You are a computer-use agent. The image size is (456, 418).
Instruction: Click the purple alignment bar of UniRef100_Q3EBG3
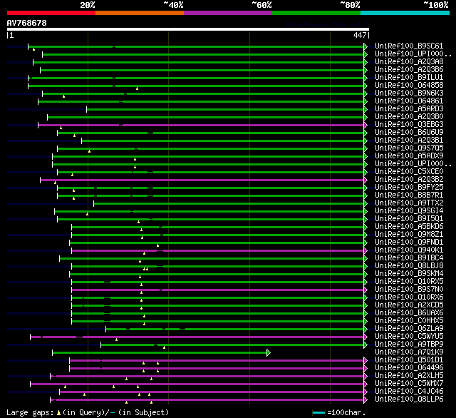201,125
